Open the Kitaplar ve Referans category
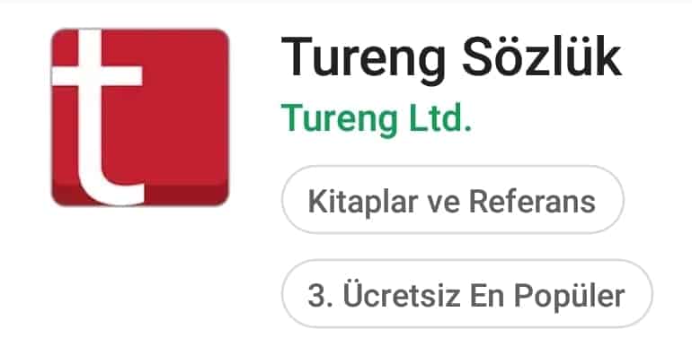The image size is (692, 364). coord(453,199)
